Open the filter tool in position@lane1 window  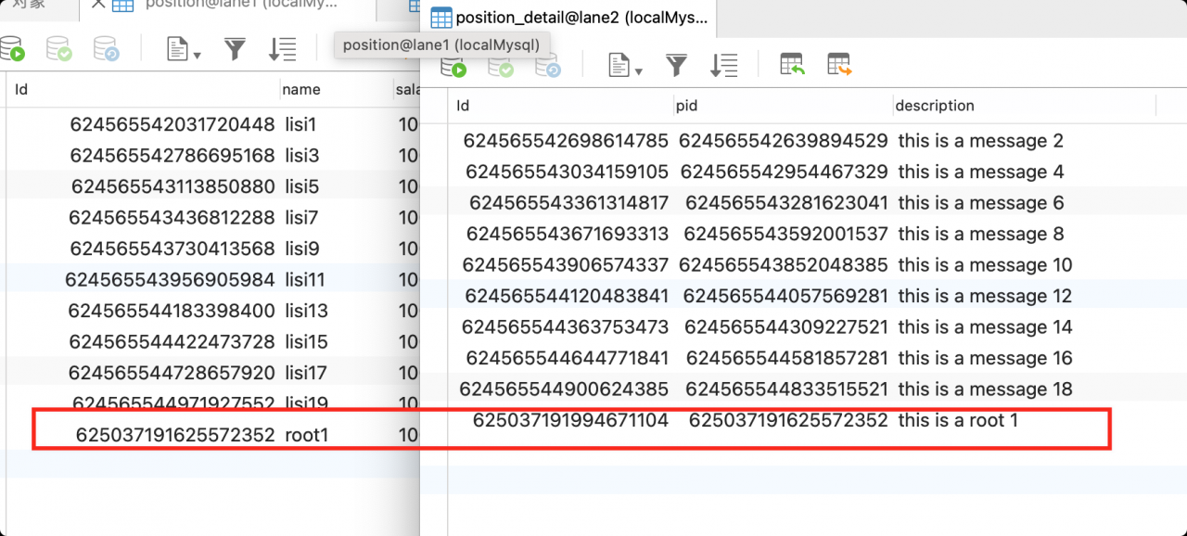point(235,49)
